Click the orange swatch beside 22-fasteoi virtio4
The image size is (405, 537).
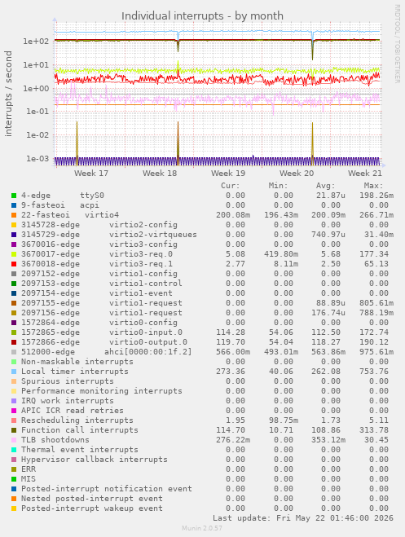pos(14,215)
